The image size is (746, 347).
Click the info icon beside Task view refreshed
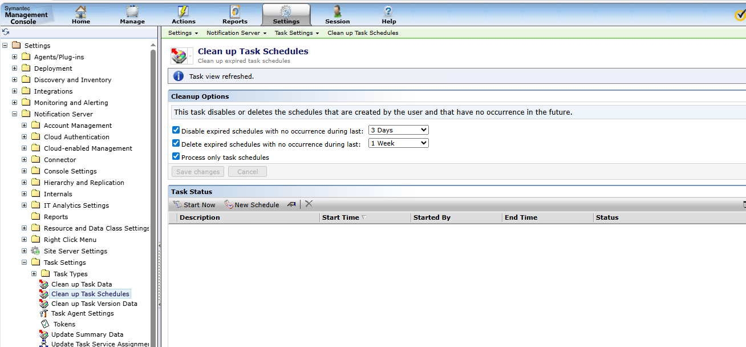pyautogui.click(x=178, y=76)
